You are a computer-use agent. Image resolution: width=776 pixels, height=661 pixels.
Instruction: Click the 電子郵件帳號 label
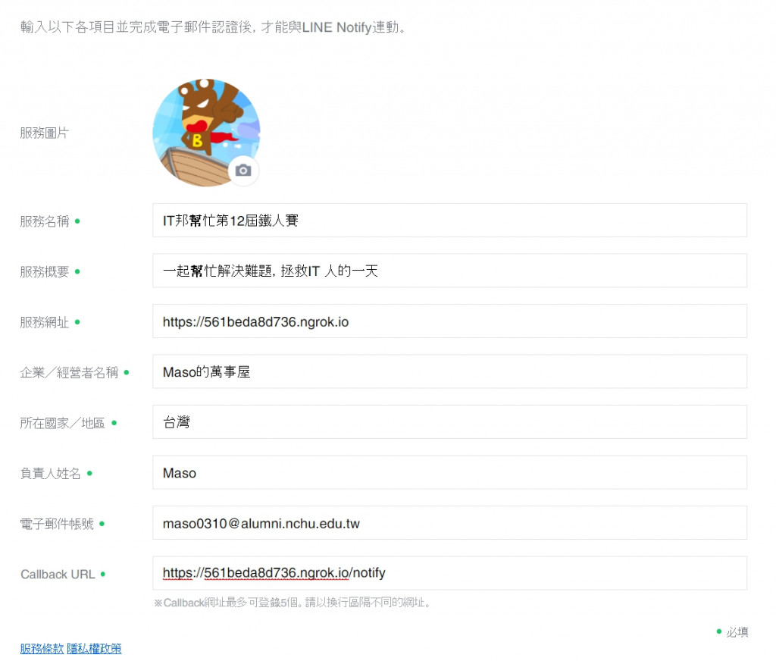57,524
